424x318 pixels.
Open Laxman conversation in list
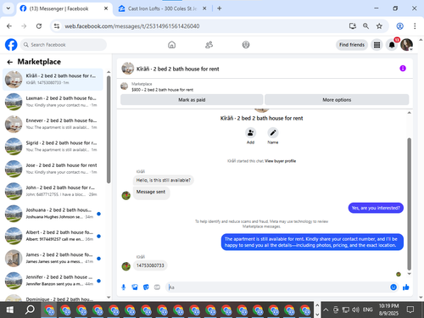(x=53, y=102)
